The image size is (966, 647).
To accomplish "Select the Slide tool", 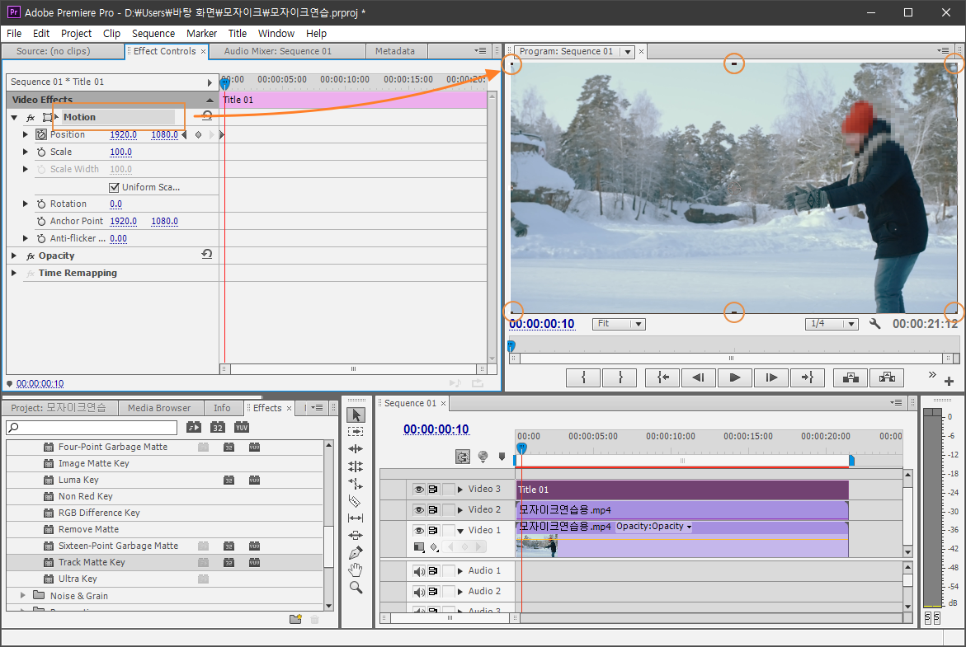I will 356,535.
